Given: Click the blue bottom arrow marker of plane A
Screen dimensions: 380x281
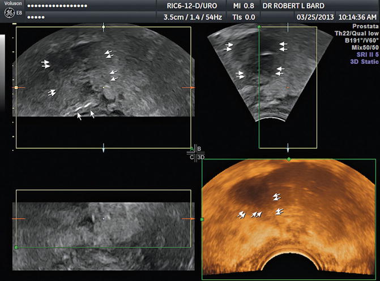Looking at the screenshot, I should (x=104, y=148).
